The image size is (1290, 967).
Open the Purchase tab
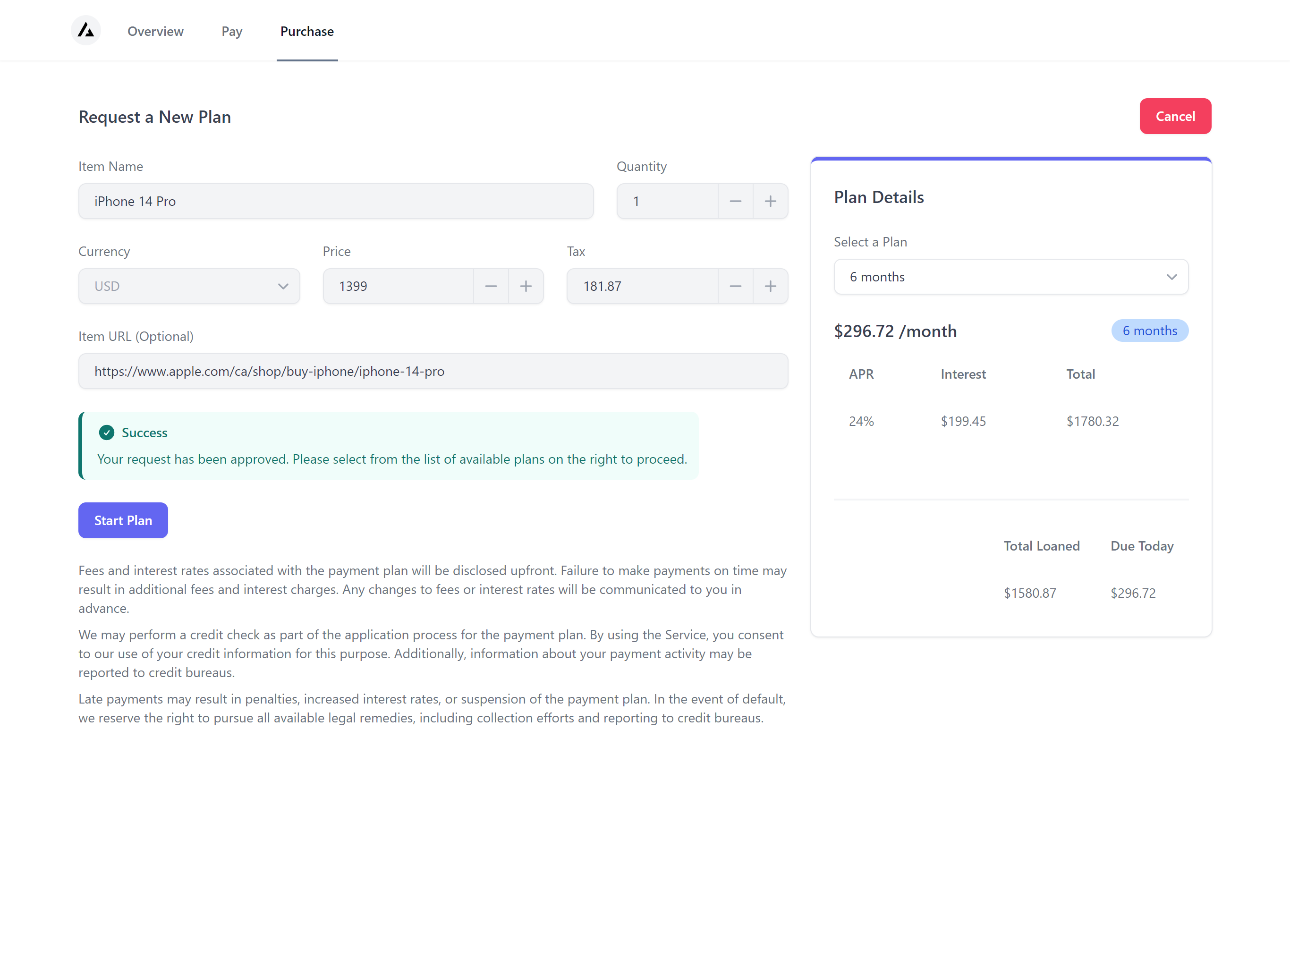(x=307, y=32)
